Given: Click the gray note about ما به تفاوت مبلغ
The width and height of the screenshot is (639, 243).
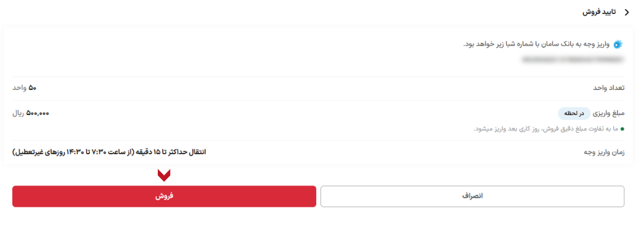Looking at the screenshot, I should (545, 129).
